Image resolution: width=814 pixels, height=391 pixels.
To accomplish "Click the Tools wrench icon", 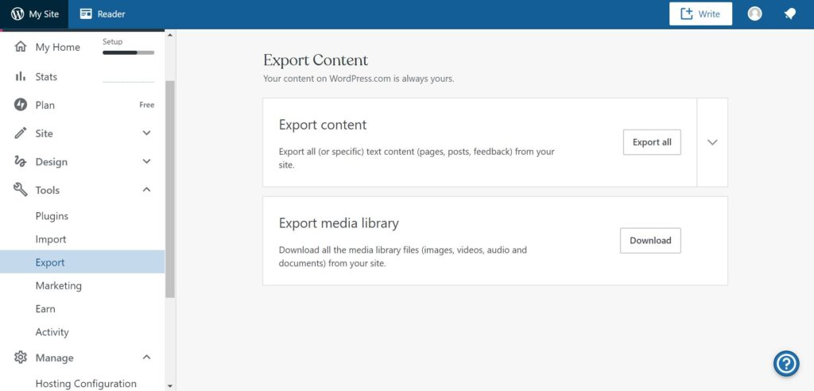I will (x=20, y=189).
